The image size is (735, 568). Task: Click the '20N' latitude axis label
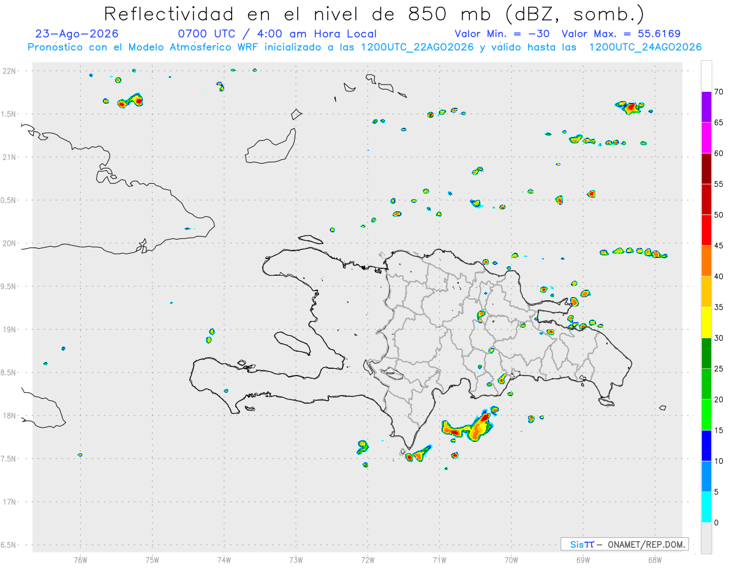(9, 243)
